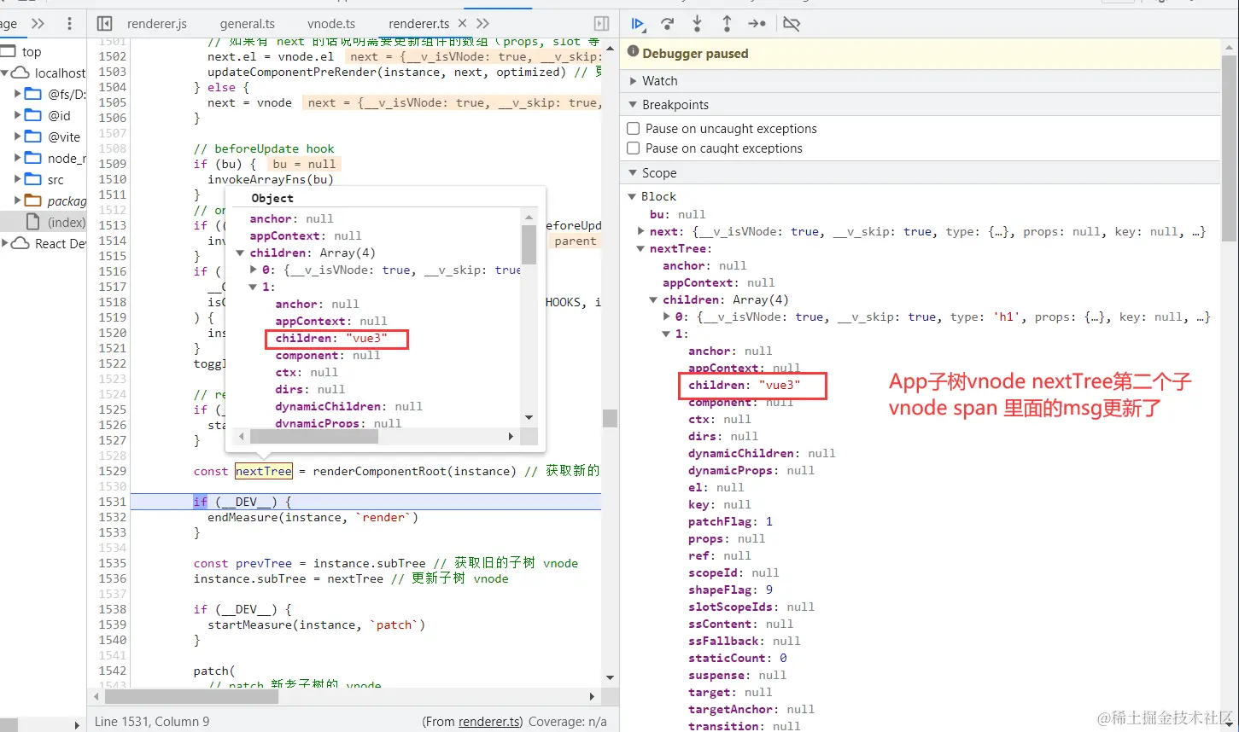Screen dimensions: 1239x732
Task: Collapse children Array(4) in Object popup
Action: click(241, 253)
